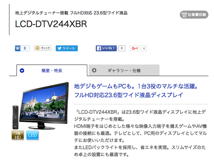
Task: Click the blue LED badge icon
Action: tap(33, 135)
